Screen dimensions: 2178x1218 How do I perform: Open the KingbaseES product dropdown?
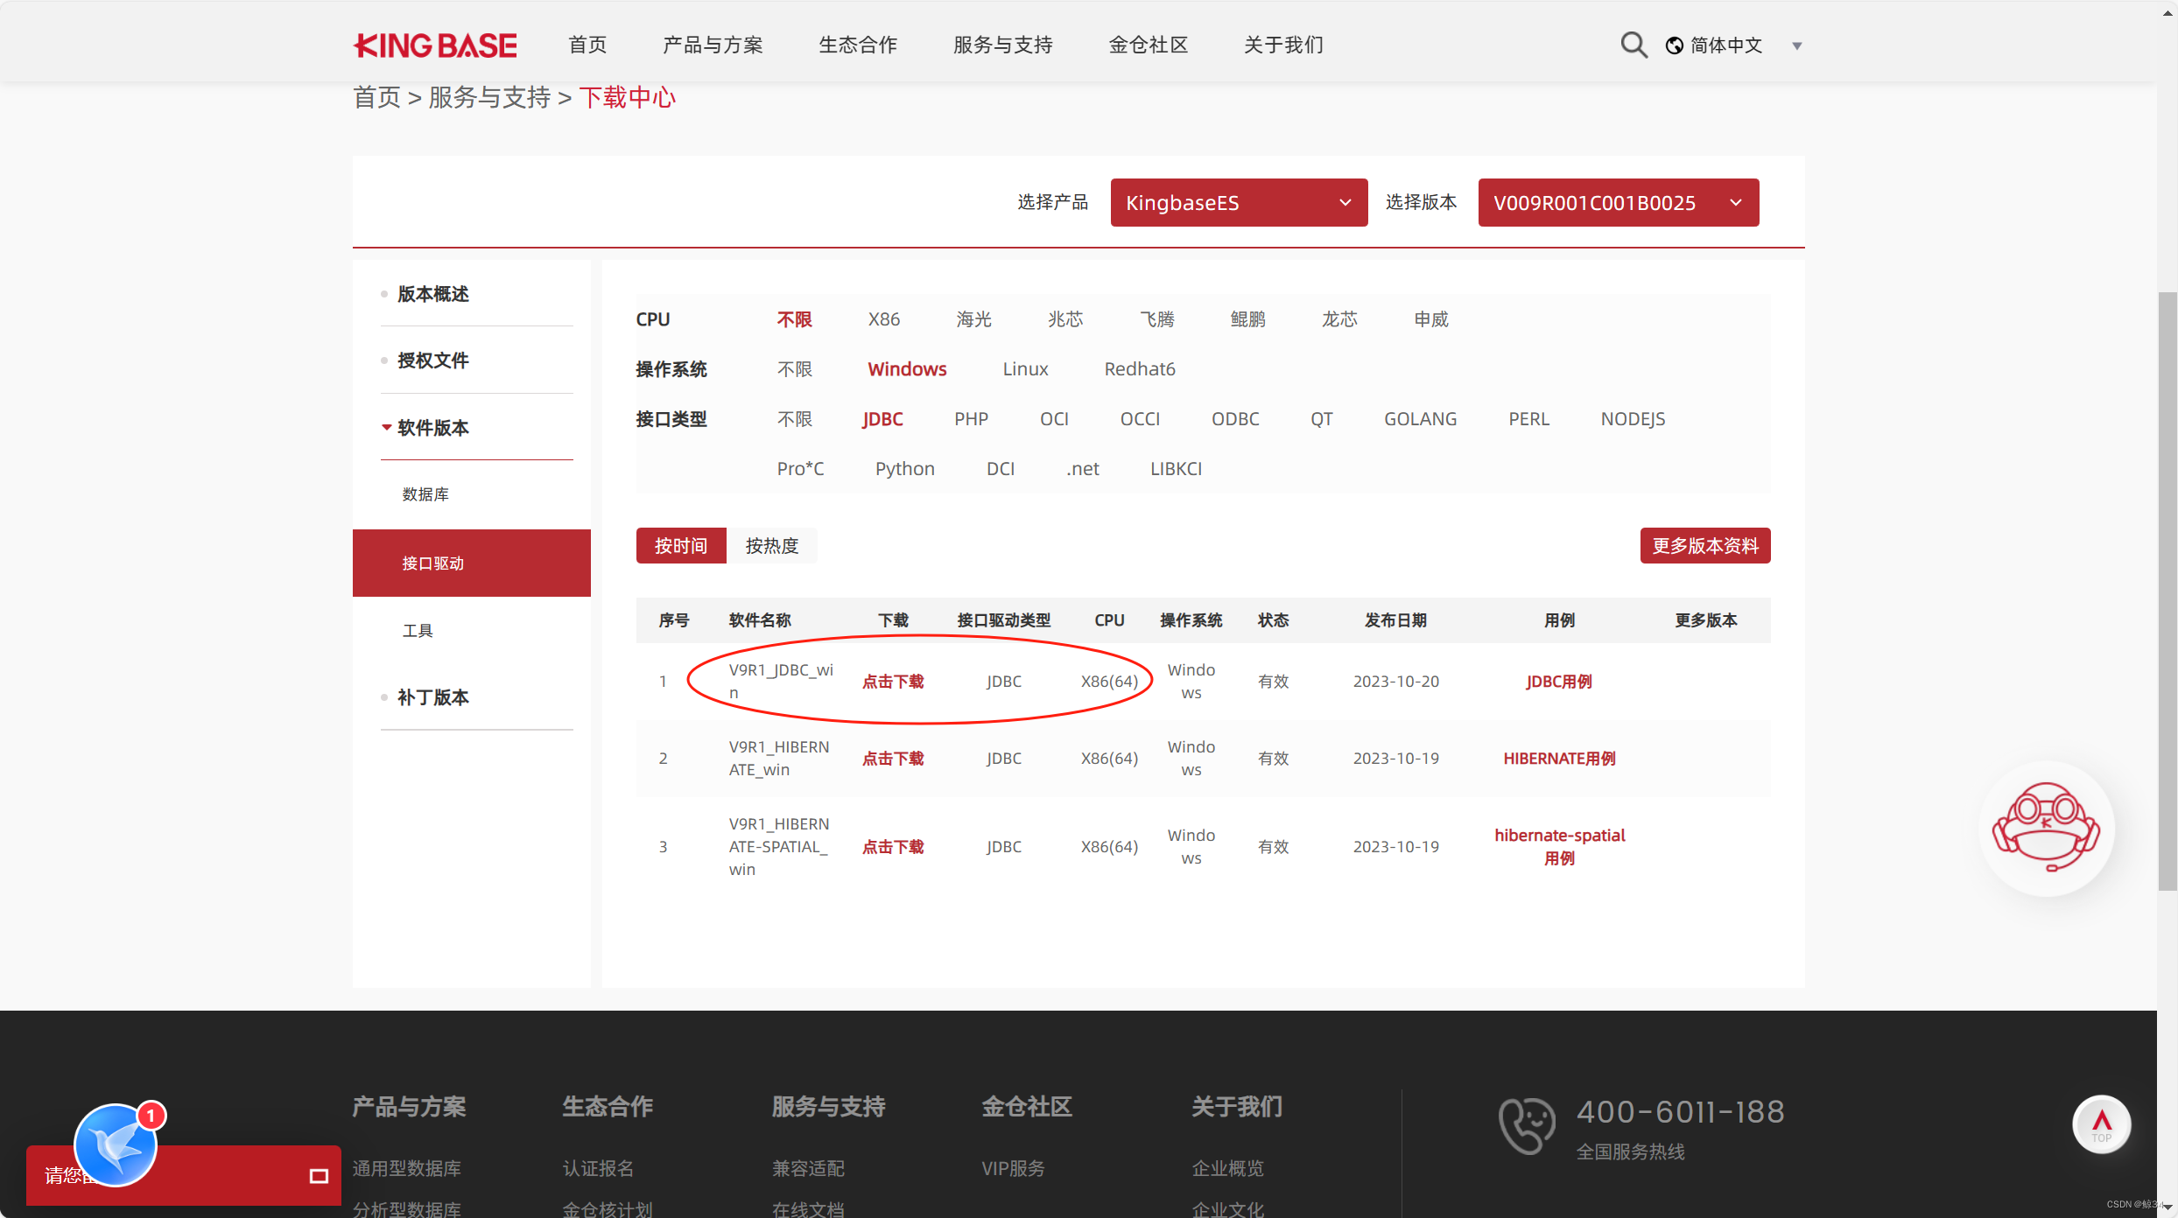tap(1238, 203)
